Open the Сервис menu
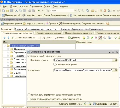The width and height of the screenshot is (120, 108). tap(47, 7)
